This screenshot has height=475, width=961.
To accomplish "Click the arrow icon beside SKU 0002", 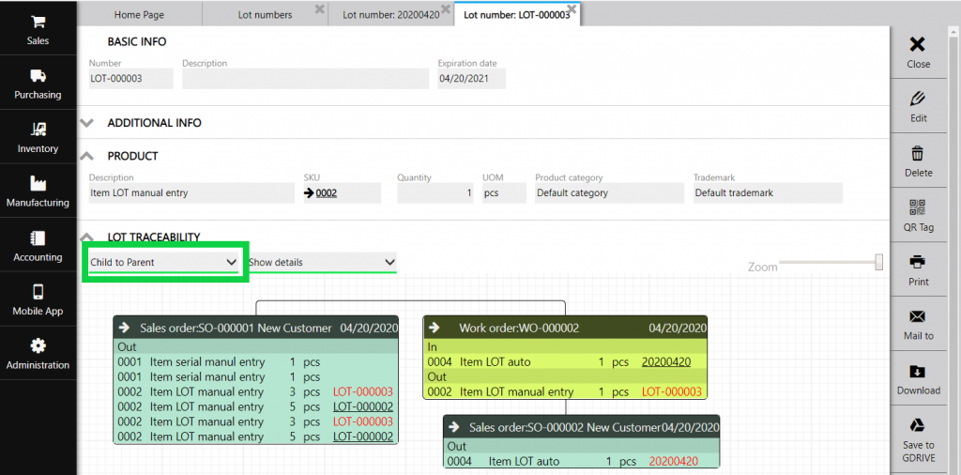I will coord(309,193).
